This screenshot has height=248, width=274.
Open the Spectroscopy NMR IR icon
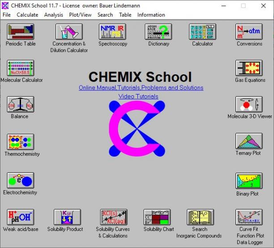[x=112, y=32]
